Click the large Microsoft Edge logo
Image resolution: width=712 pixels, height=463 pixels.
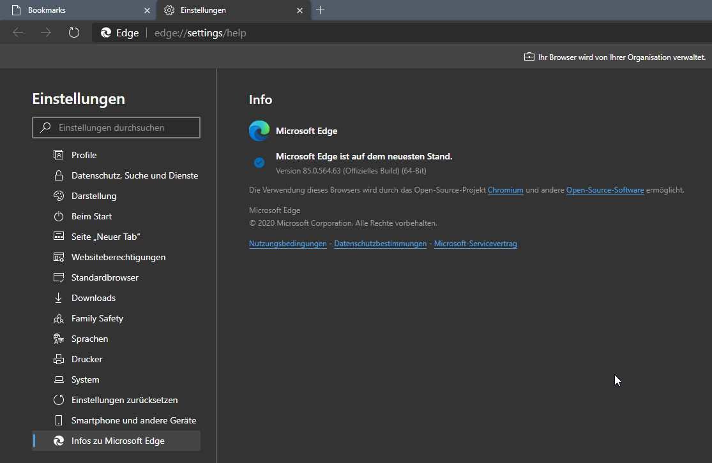point(259,131)
